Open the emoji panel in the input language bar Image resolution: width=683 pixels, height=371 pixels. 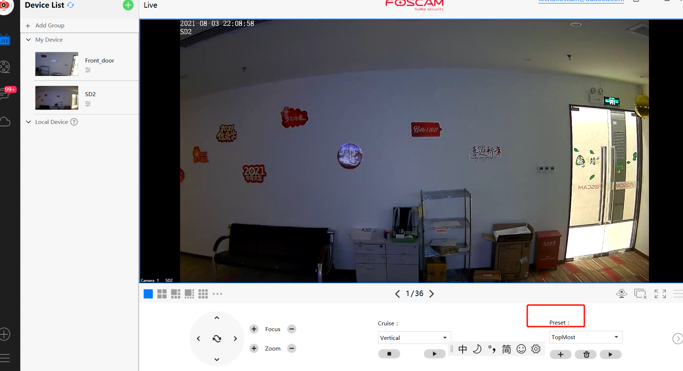[521, 349]
